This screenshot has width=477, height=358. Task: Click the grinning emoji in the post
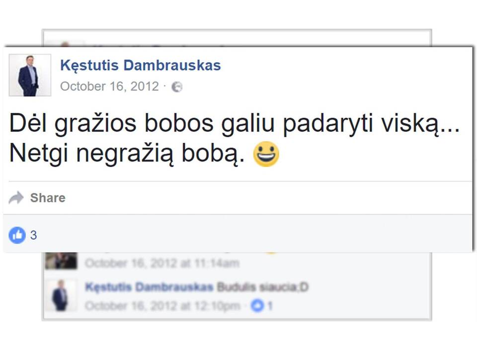(x=266, y=154)
